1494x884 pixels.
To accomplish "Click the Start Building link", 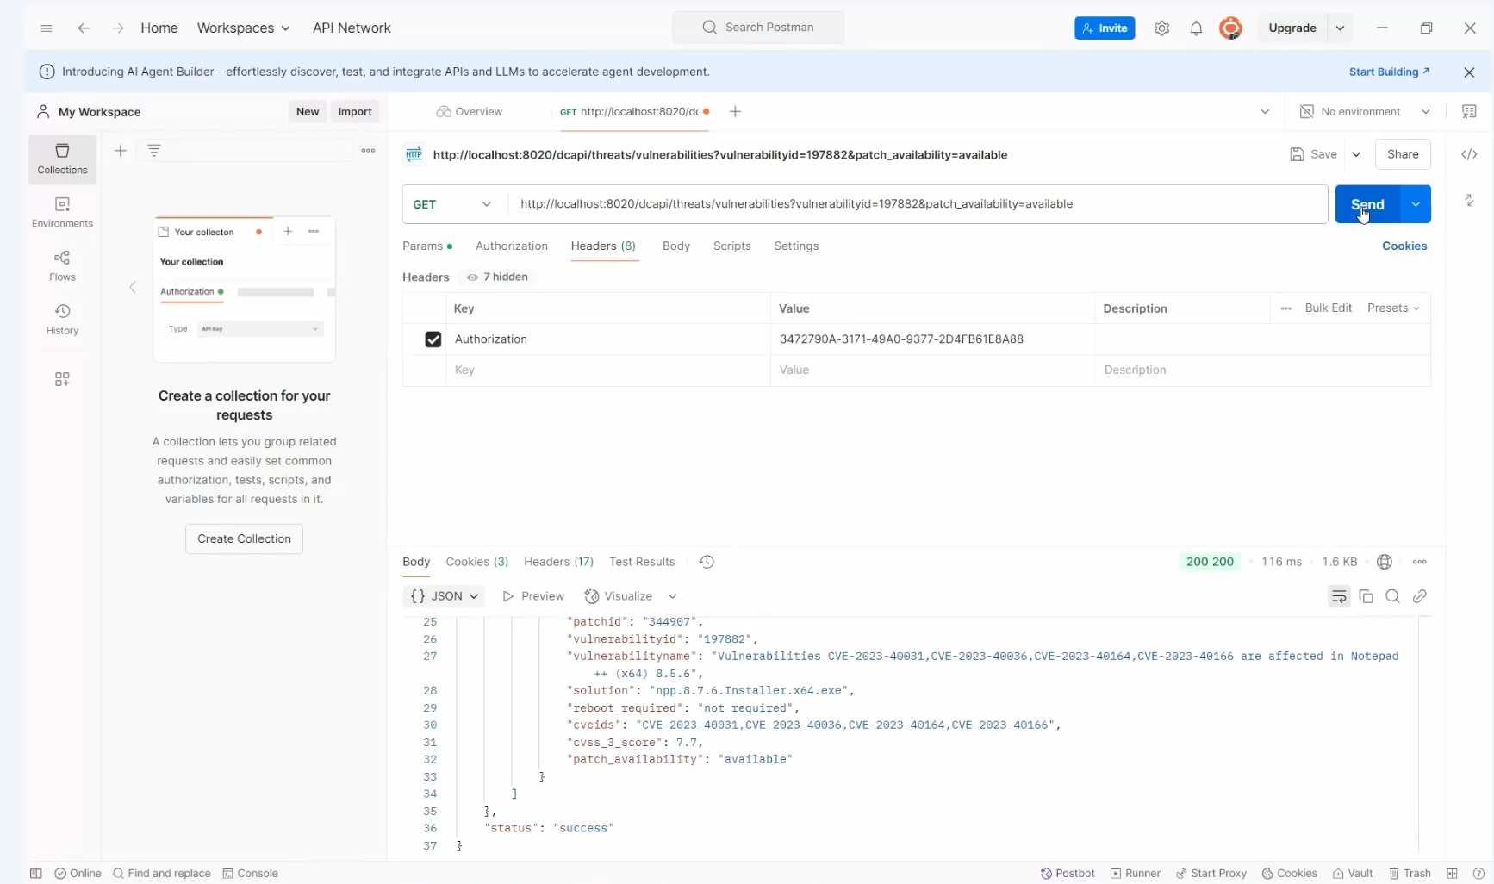I will pyautogui.click(x=1388, y=72).
